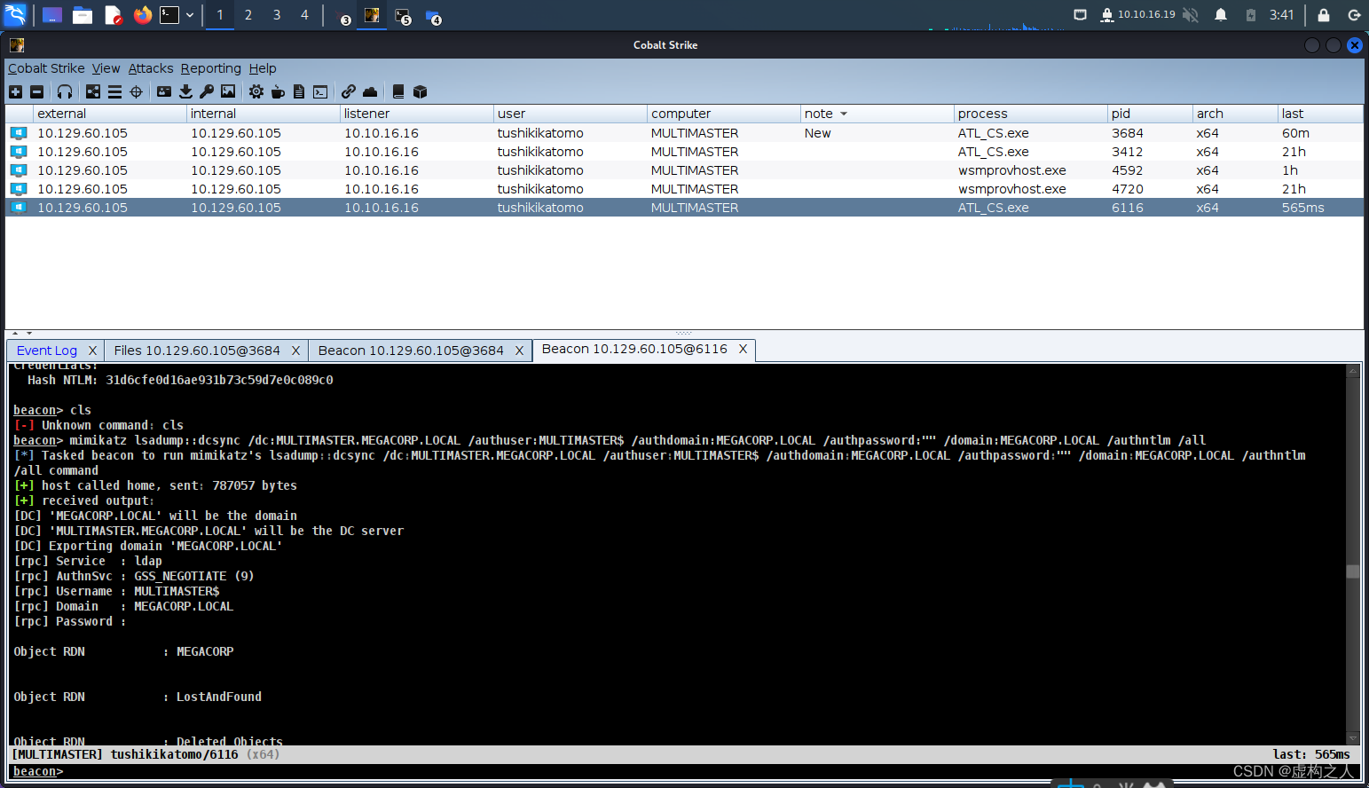Open Listeners via headphones icon
1369x788 pixels.
click(x=65, y=91)
